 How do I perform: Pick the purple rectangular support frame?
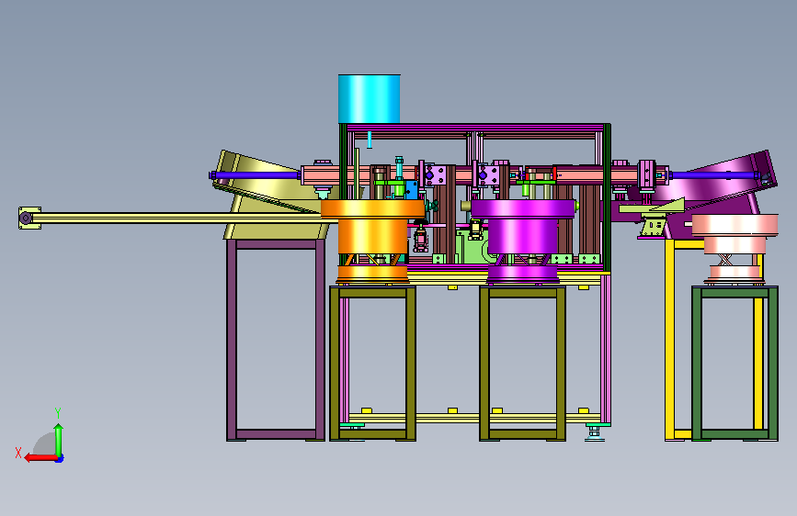276,340
